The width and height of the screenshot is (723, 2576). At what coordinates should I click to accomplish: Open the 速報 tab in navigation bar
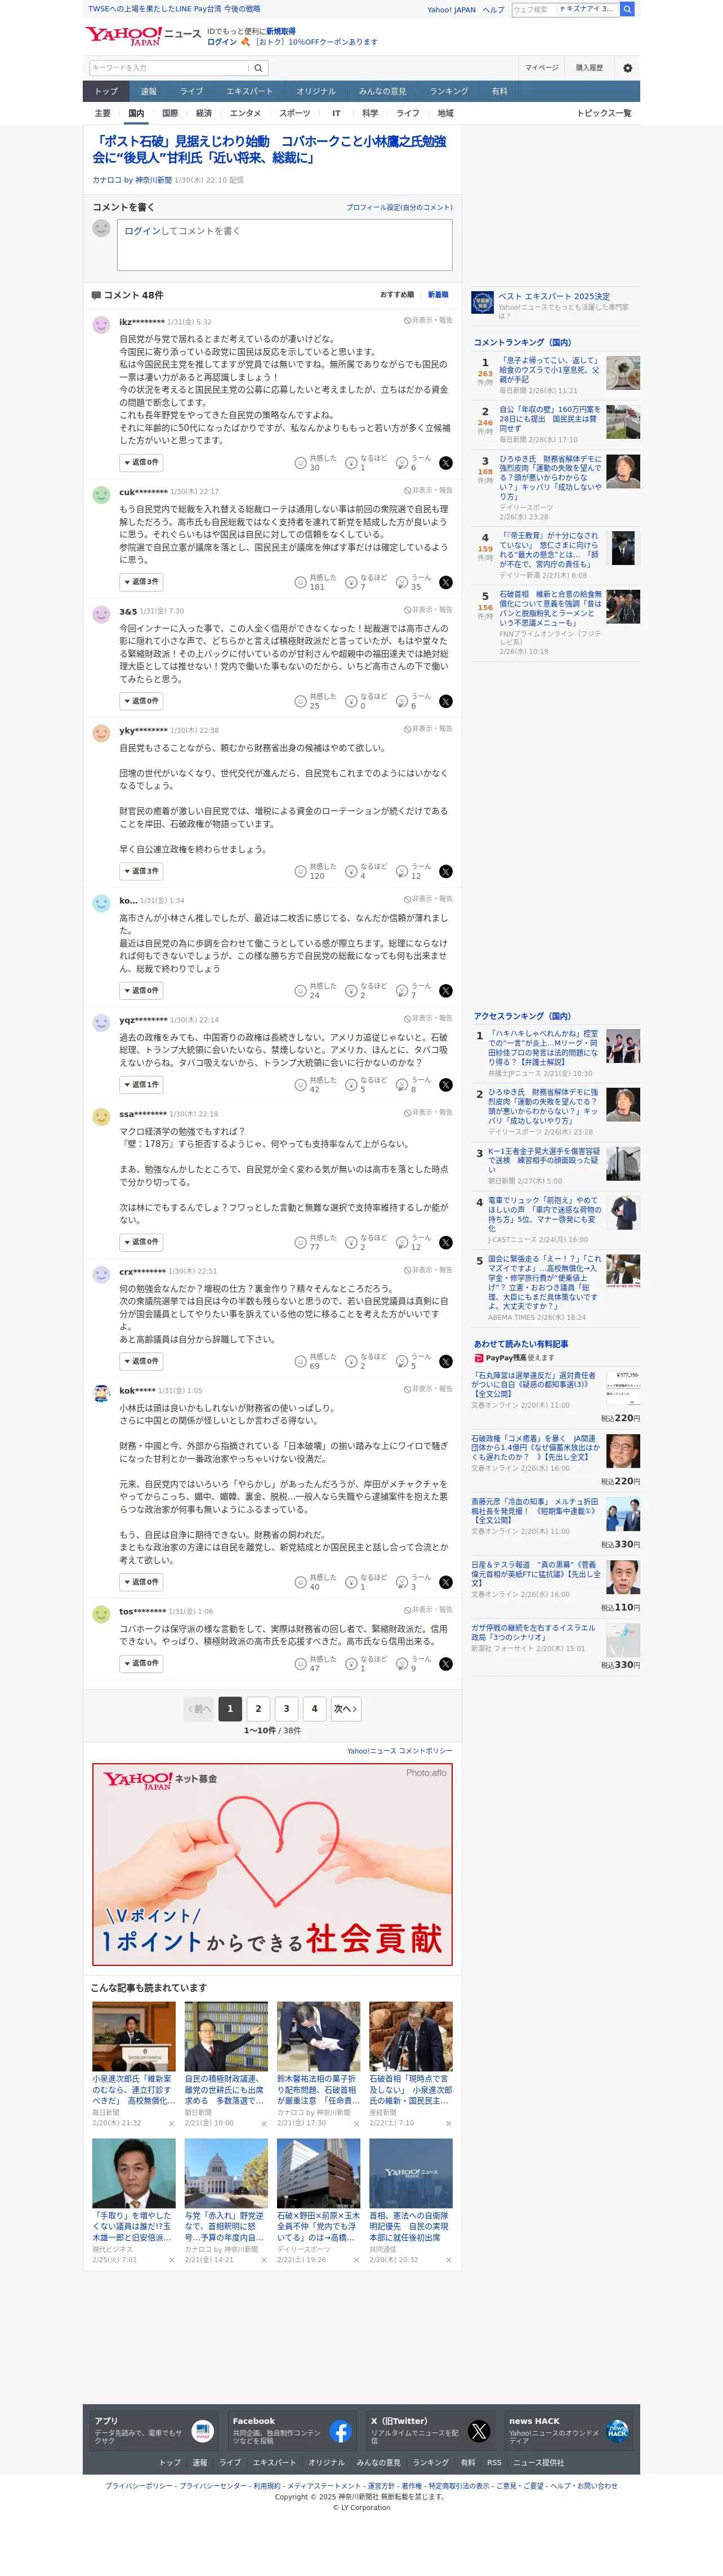click(148, 91)
